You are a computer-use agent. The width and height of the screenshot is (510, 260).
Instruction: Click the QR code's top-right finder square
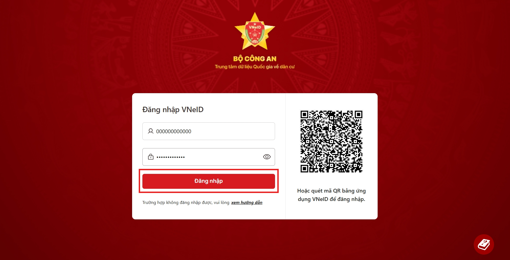pos(359,114)
